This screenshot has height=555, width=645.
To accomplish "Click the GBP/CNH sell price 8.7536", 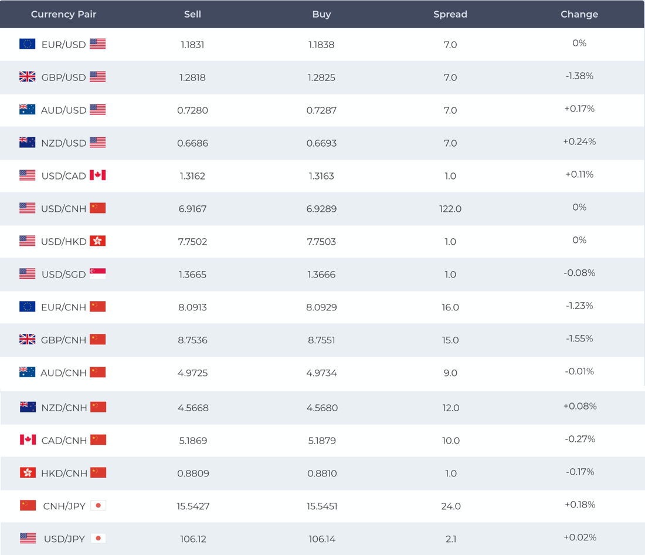I will tap(192, 340).
